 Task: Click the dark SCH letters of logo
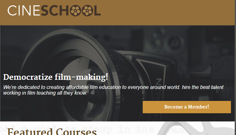55,10
